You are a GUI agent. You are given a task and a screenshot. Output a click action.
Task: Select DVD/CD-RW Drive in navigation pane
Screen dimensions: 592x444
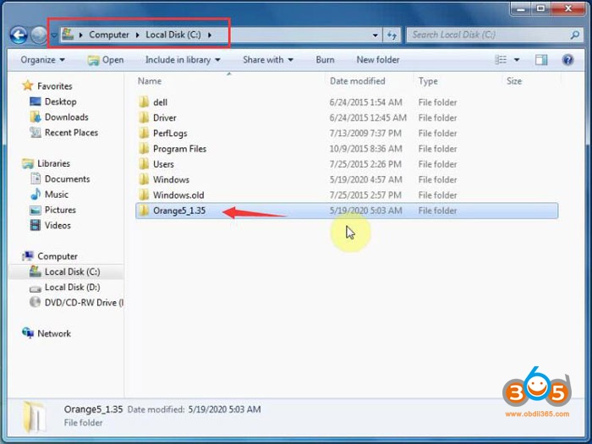coord(84,303)
